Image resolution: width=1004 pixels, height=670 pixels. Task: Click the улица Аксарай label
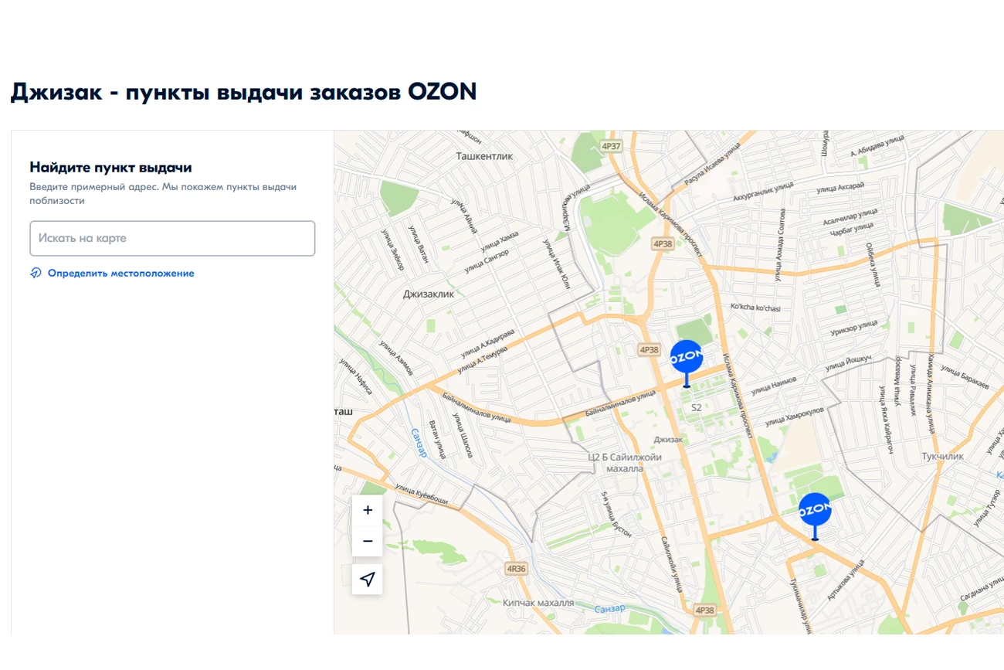[839, 187]
